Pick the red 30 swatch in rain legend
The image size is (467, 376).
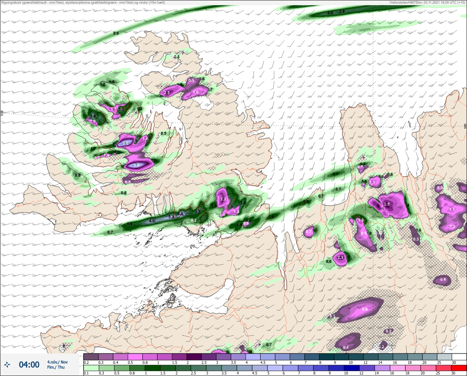click(459, 368)
